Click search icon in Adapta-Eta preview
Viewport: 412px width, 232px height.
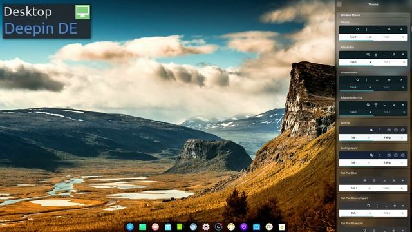point(368,54)
